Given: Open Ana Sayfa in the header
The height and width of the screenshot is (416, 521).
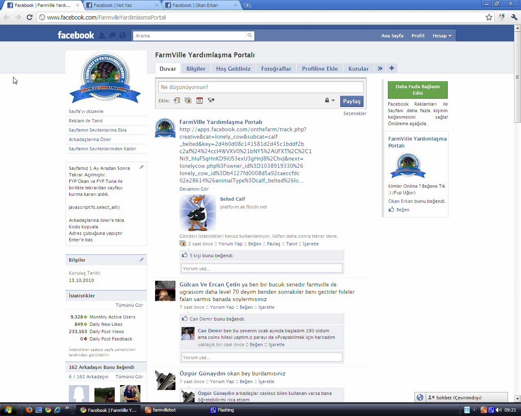Looking at the screenshot, I should pyautogui.click(x=392, y=36).
